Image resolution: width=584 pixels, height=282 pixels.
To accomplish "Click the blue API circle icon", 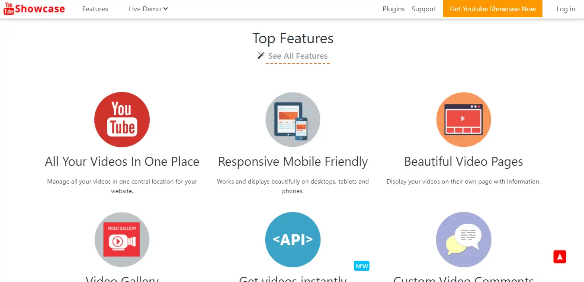I will 293,240.
